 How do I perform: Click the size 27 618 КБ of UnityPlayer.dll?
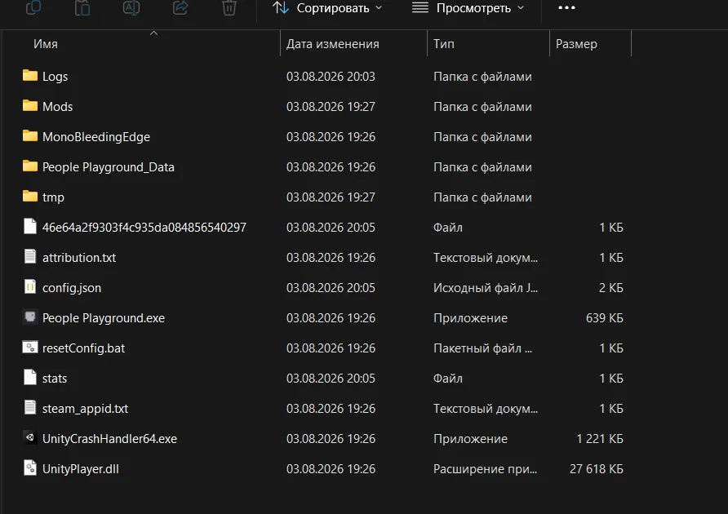[596, 469]
